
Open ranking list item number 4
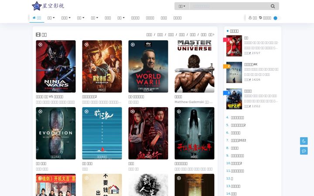237,118
